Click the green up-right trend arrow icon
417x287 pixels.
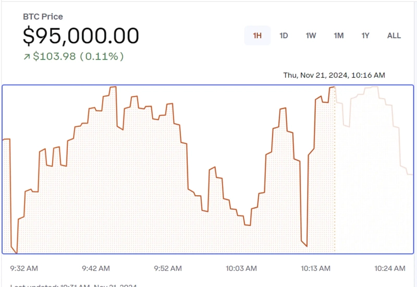(x=27, y=56)
